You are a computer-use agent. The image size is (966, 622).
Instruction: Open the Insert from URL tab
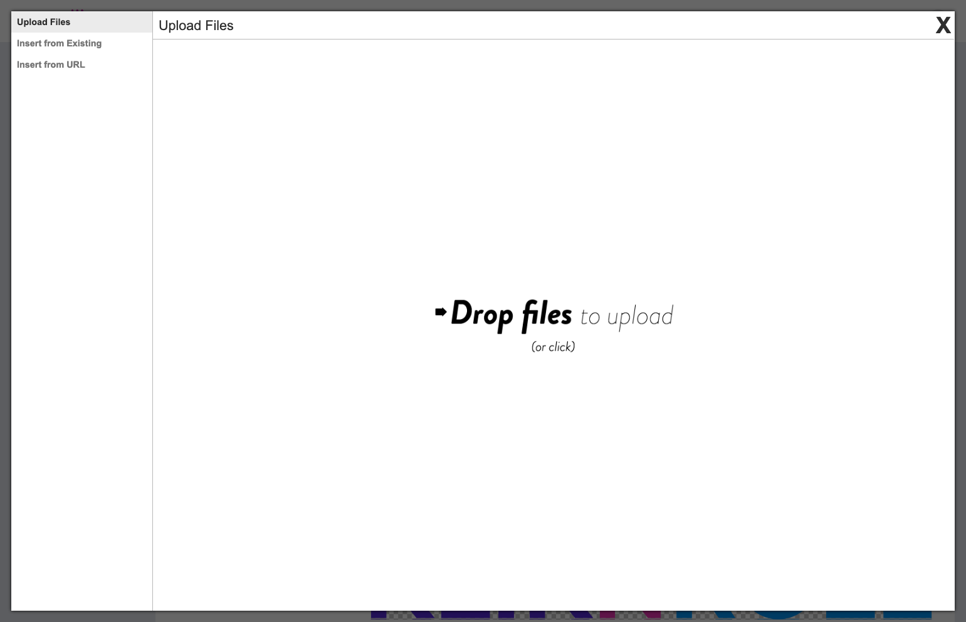click(81, 65)
